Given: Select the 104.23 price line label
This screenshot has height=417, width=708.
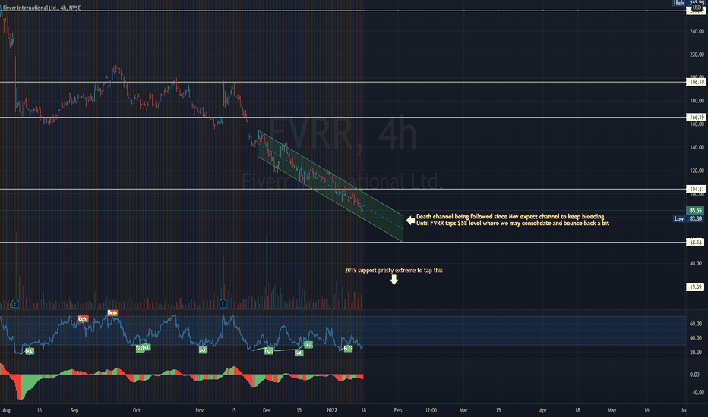Looking at the screenshot, I should (x=695, y=189).
